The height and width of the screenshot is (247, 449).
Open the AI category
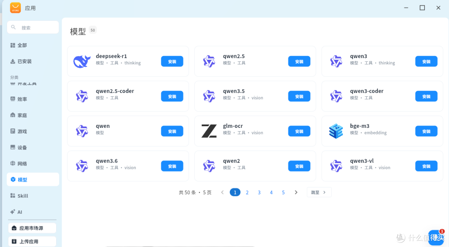(33, 212)
